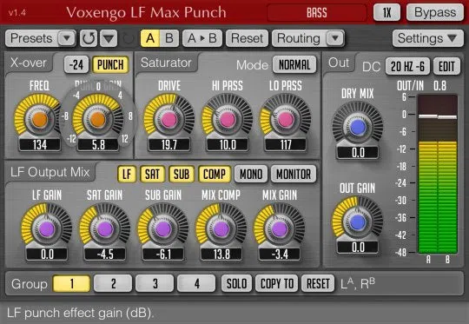Toggle the SUB band switch
The image size is (469, 324).
[x=182, y=174]
